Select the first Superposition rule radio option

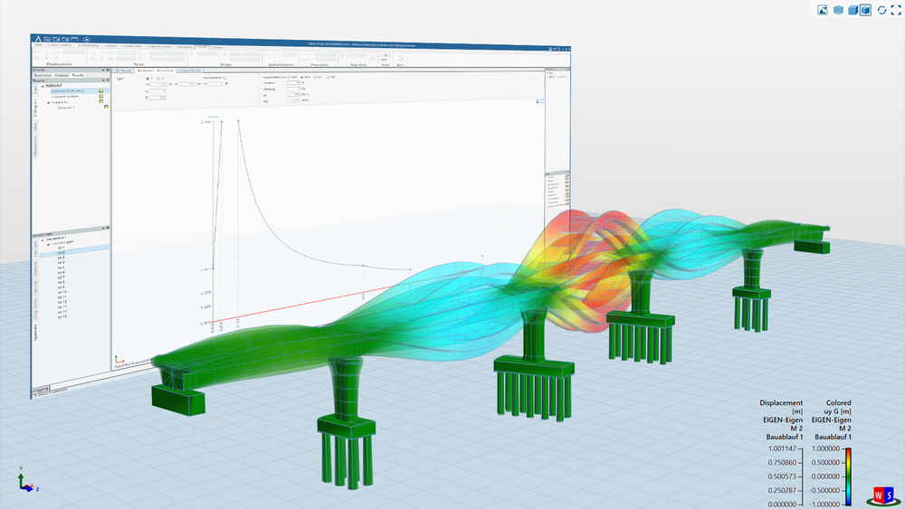pyautogui.click(x=289, y=78)
